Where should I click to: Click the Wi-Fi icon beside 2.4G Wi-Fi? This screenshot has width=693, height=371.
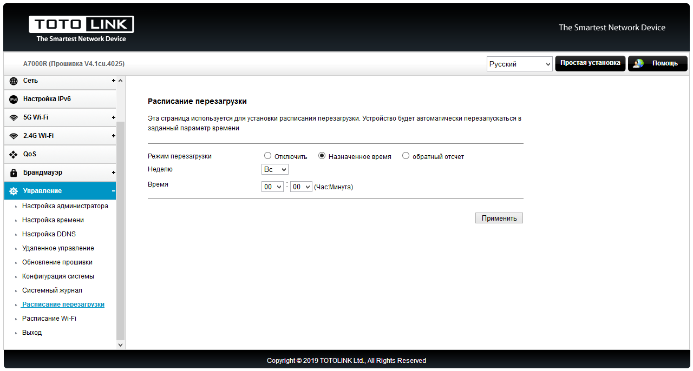coord(14,136)
